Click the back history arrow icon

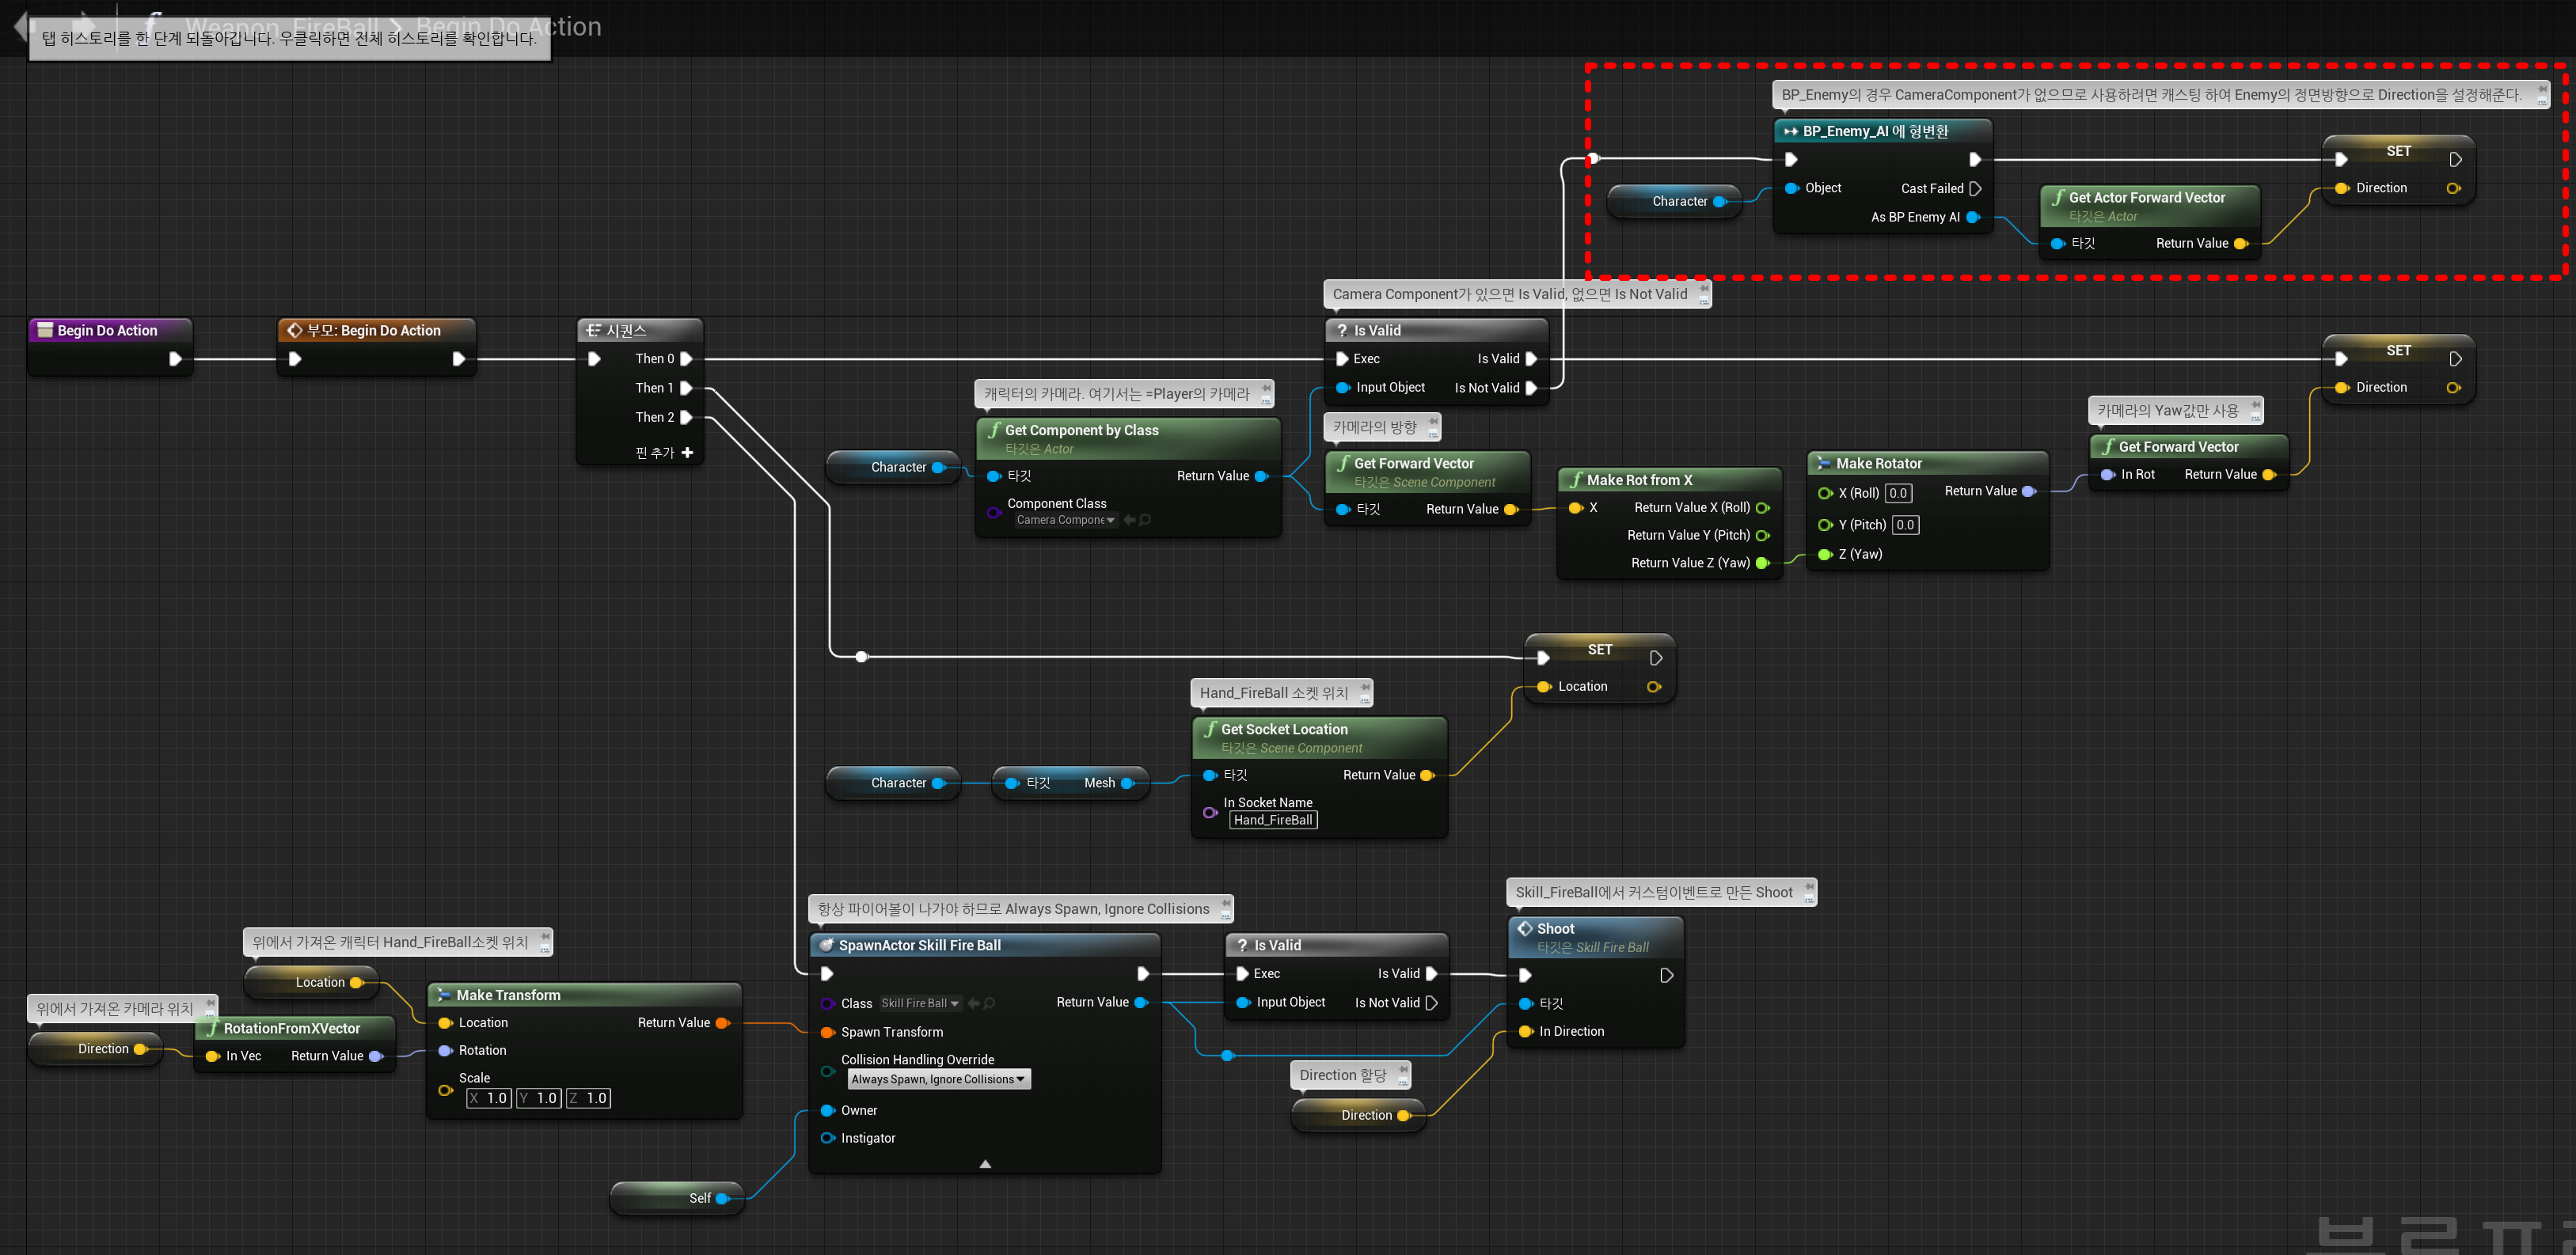20,26
